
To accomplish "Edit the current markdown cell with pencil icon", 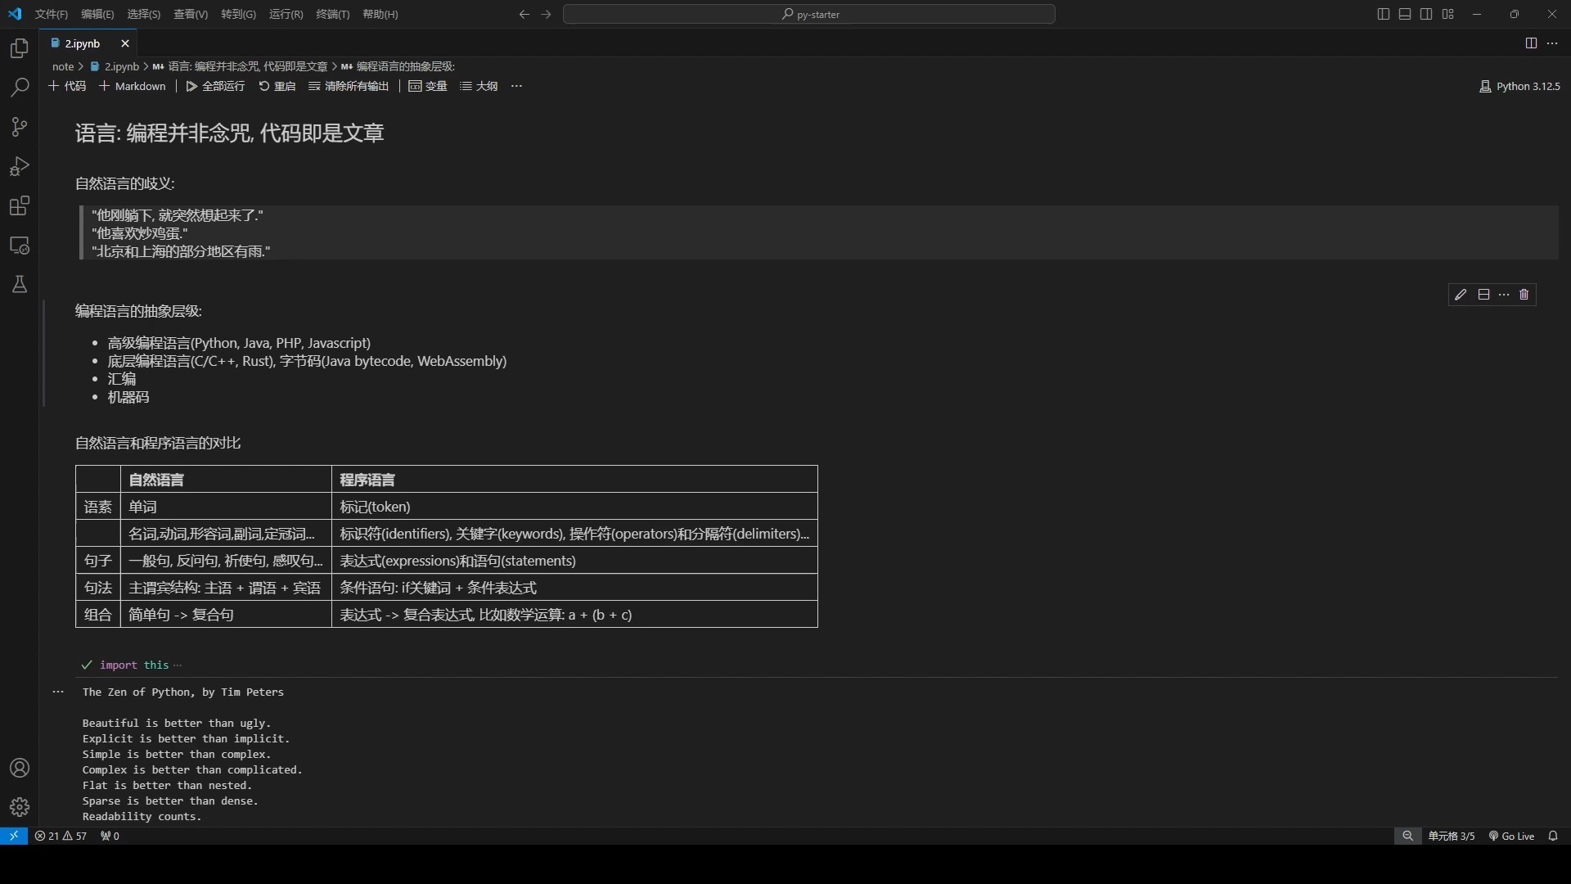I will (1461, 295).
